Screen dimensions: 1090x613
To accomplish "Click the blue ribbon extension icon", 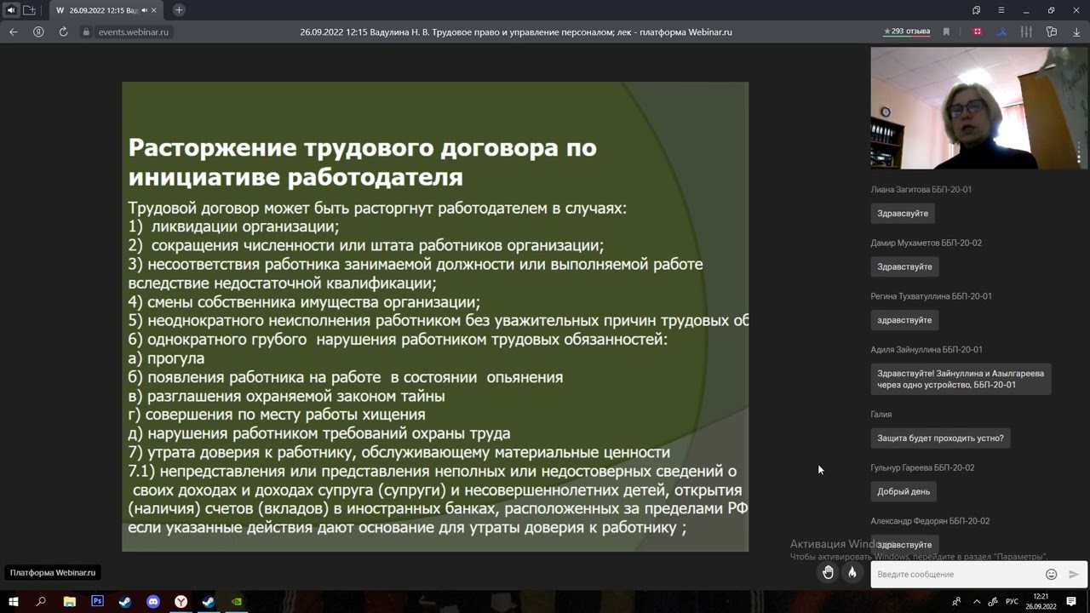I will click(1002, 32).
